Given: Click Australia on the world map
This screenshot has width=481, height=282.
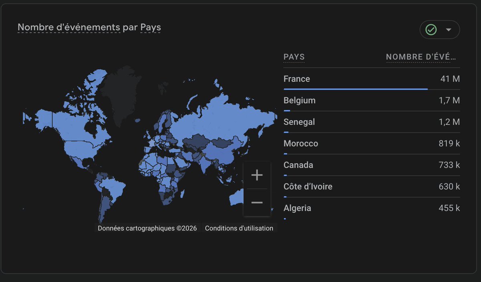Looking at the screenshot, I should click(x=236, y=197).
